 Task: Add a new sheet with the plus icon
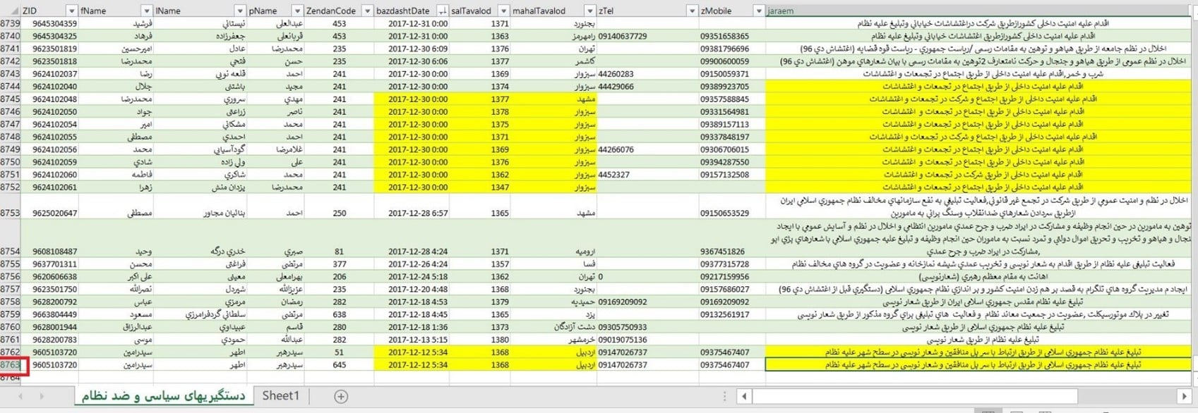(x=340, y=396)
